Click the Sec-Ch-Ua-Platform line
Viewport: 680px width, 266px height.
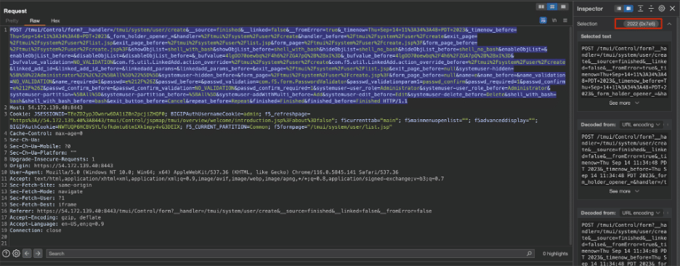point(43,153)
